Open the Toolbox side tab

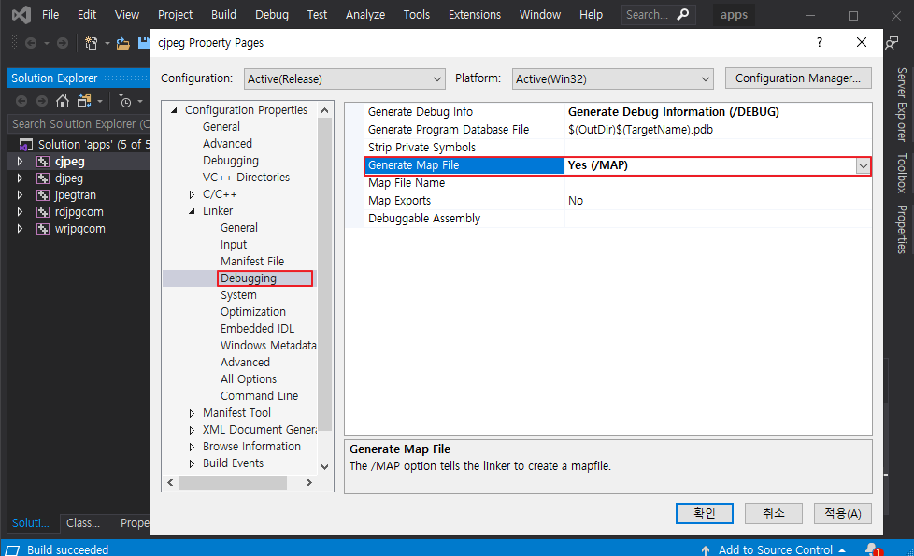(902, 173)
